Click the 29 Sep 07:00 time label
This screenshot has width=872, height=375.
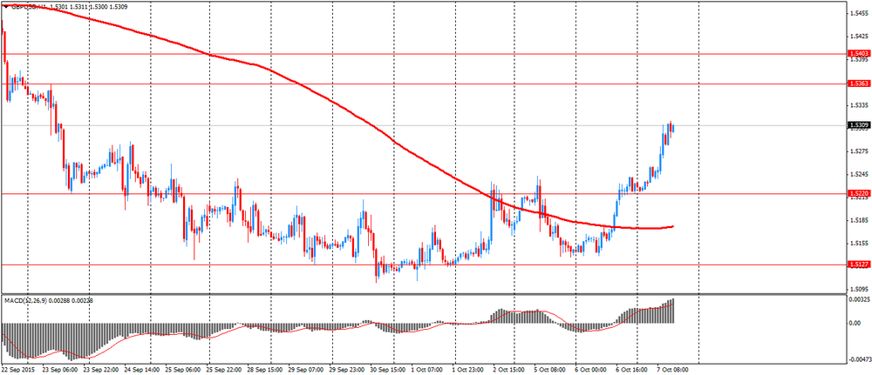click(306, 368)
